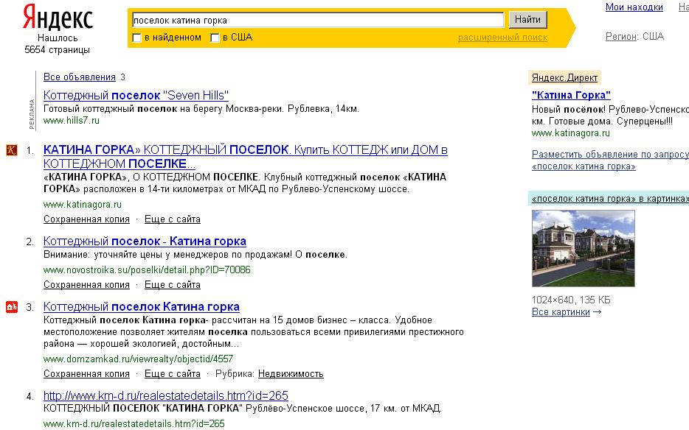Open the Недвижимость rubric link
The width and height of the screenshot is (689, 430).
290,374
